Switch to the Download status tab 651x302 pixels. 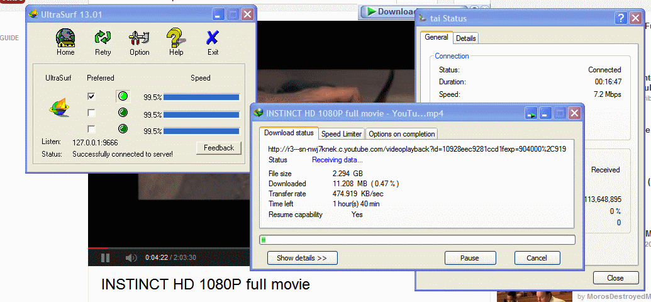[x=289, y=133]
